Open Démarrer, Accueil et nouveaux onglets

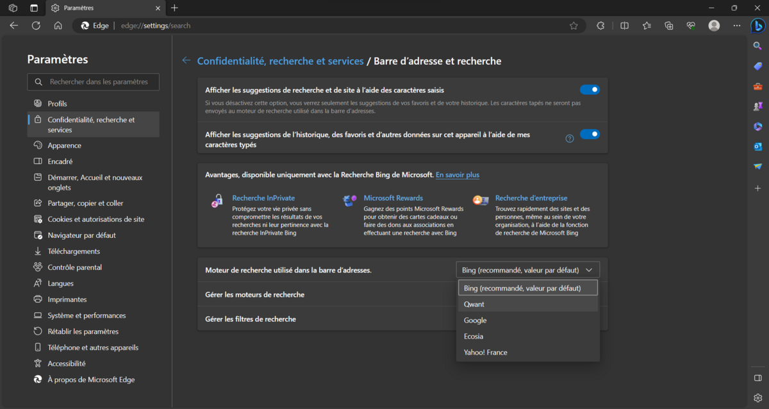(x=94, y=183)
